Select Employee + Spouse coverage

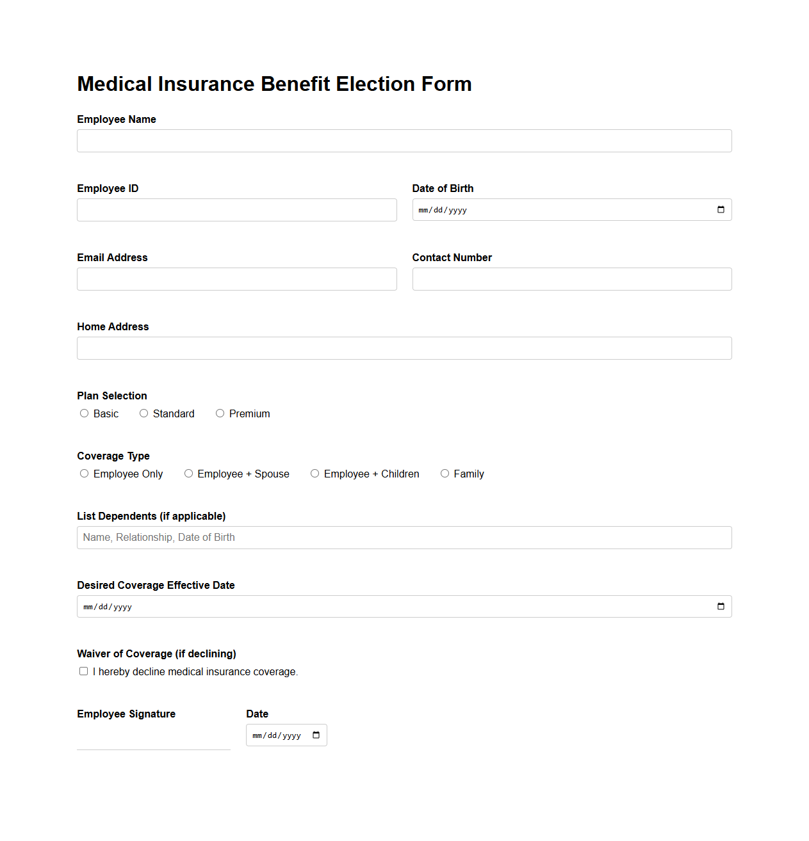(188, 473)
